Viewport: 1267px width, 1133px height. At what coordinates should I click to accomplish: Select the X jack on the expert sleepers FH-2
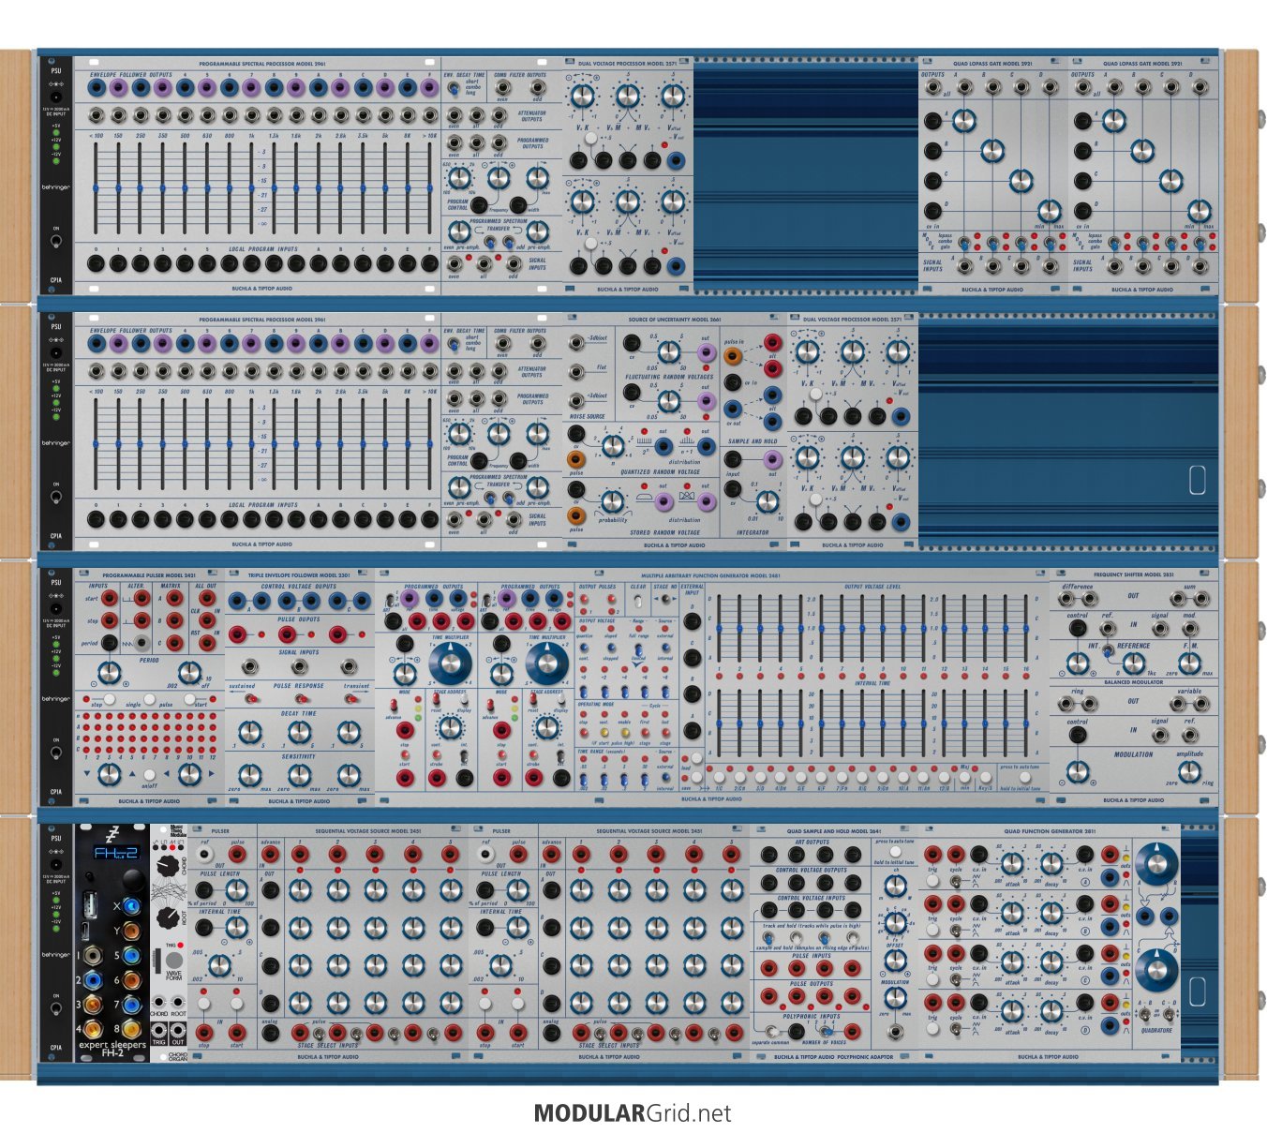tap(132, 906)
